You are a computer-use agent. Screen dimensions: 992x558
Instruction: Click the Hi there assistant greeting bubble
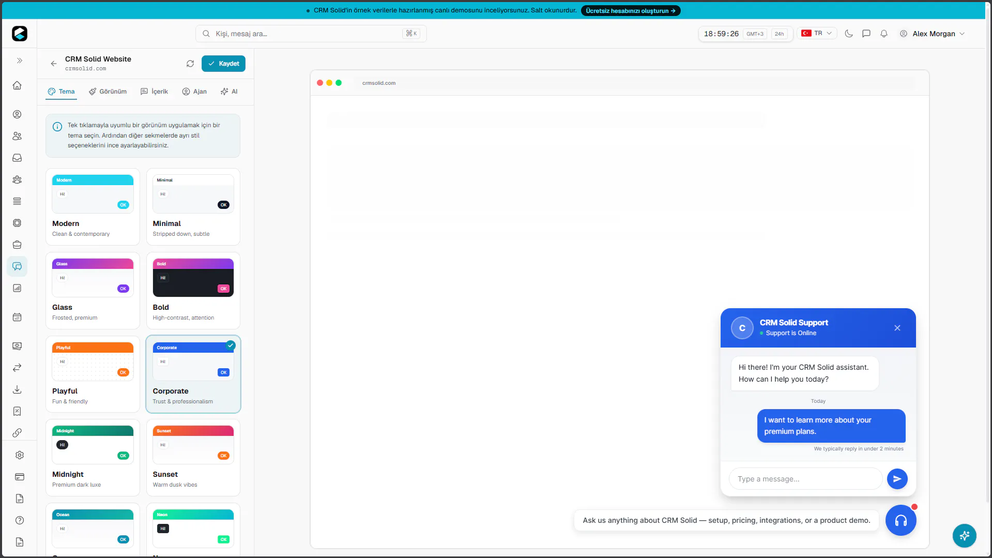804,373
